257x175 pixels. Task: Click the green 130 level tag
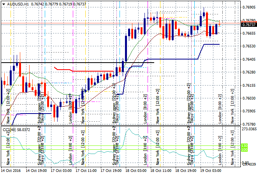tap(245, 146)
